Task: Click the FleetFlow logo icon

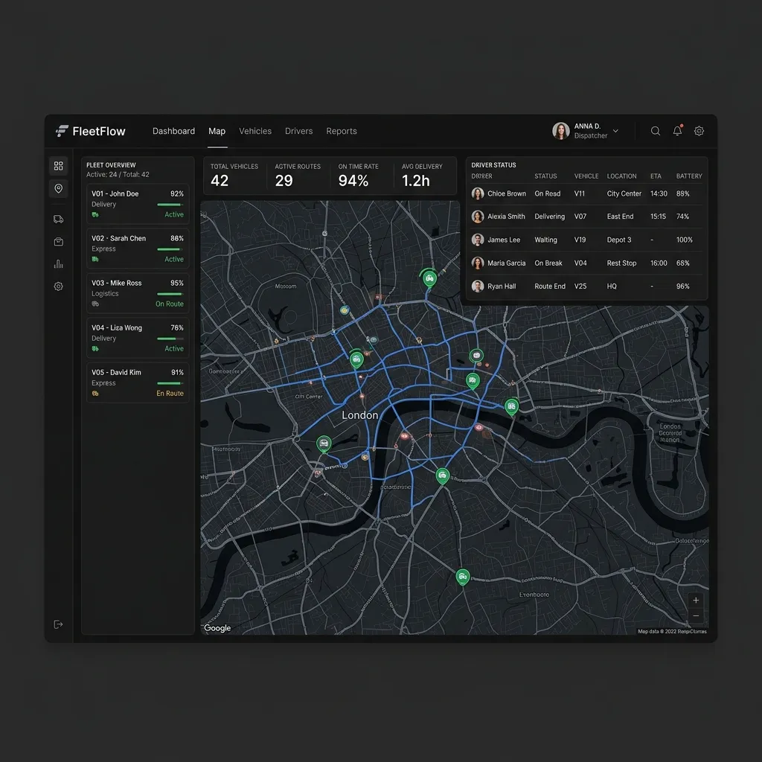Action: click(x=62, y=131)
